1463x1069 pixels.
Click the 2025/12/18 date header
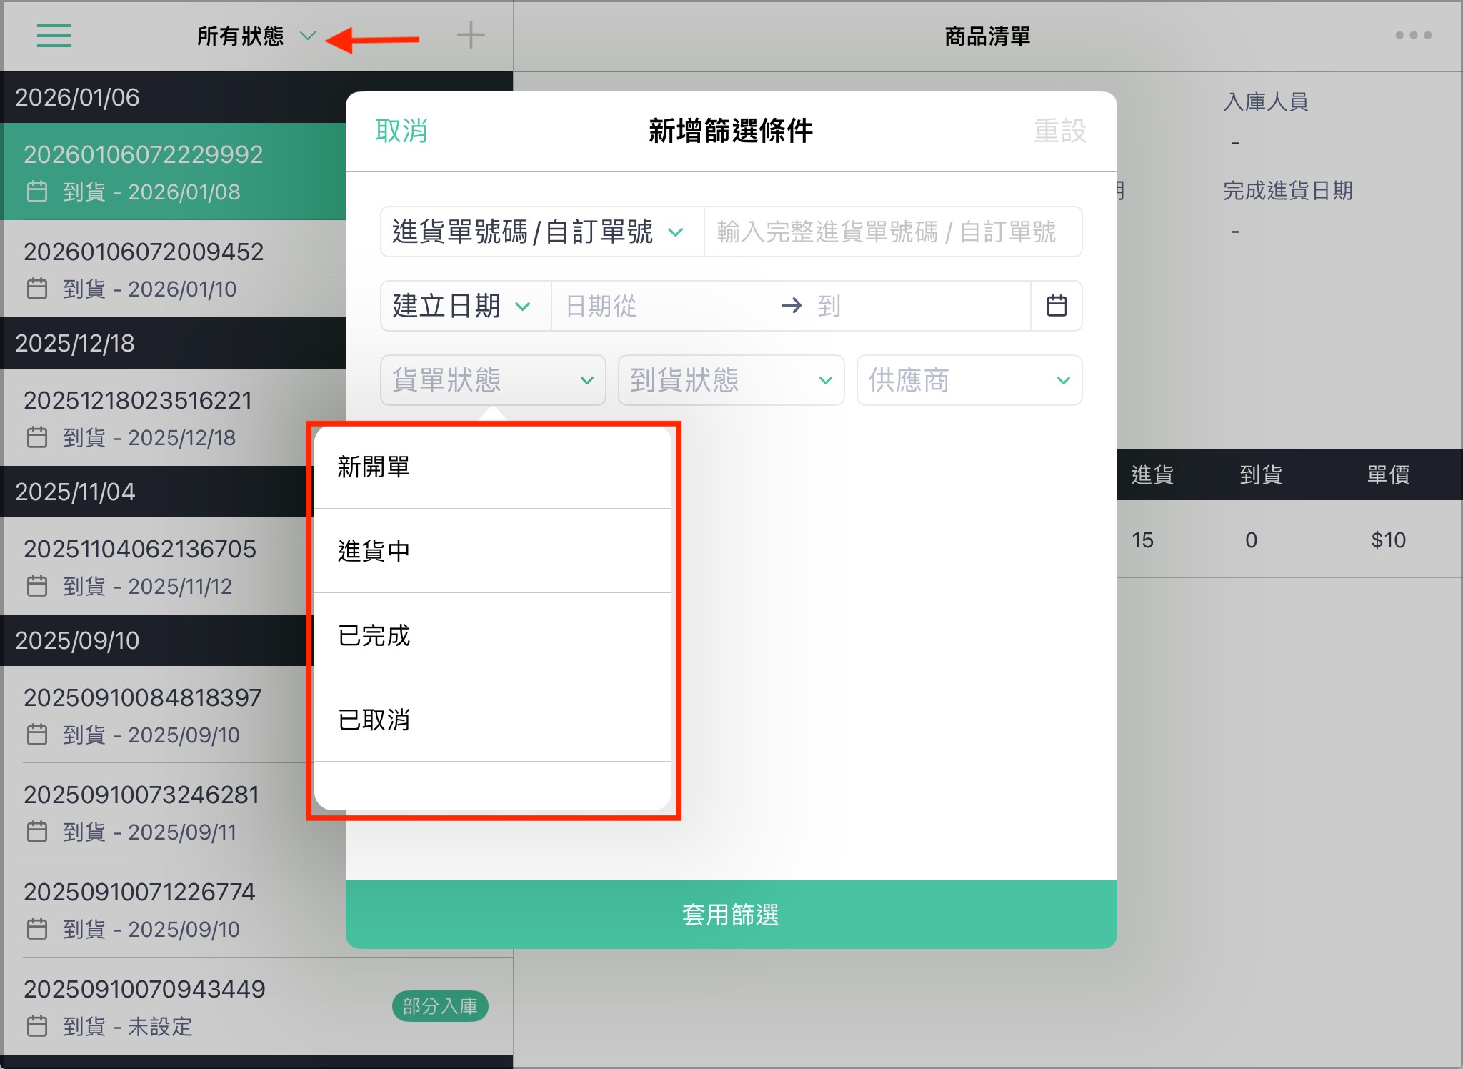pyautogui.click(x=174, y=343)
